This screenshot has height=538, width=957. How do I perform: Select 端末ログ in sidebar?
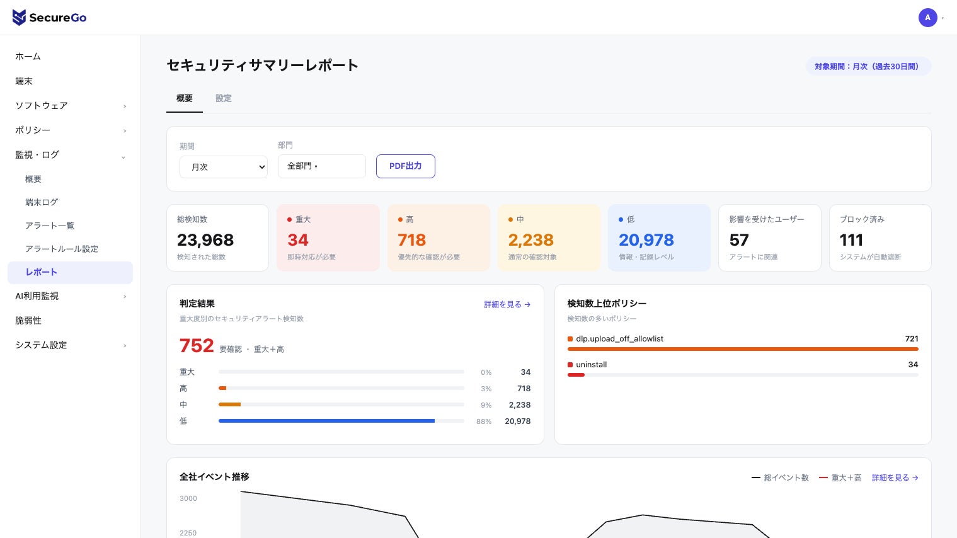[x=70, y=202]
